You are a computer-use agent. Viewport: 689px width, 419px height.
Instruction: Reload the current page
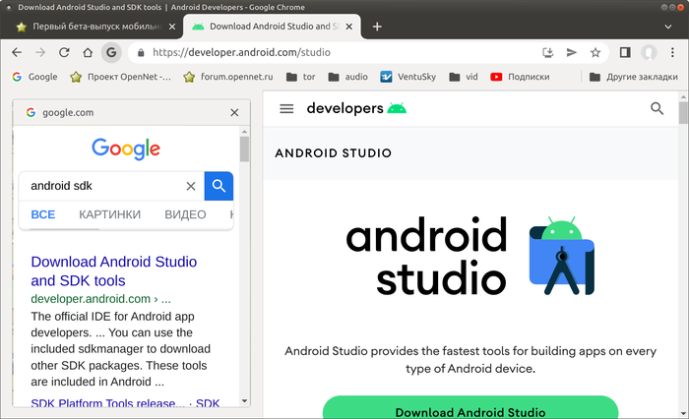point(63,52)
